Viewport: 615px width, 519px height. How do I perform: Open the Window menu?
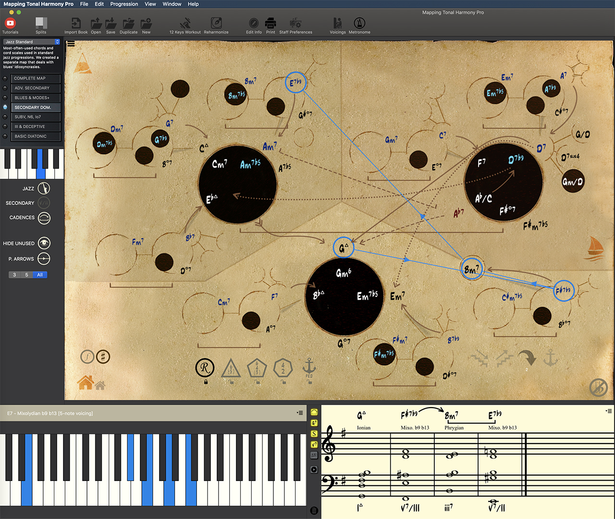(x=172, y=4)
